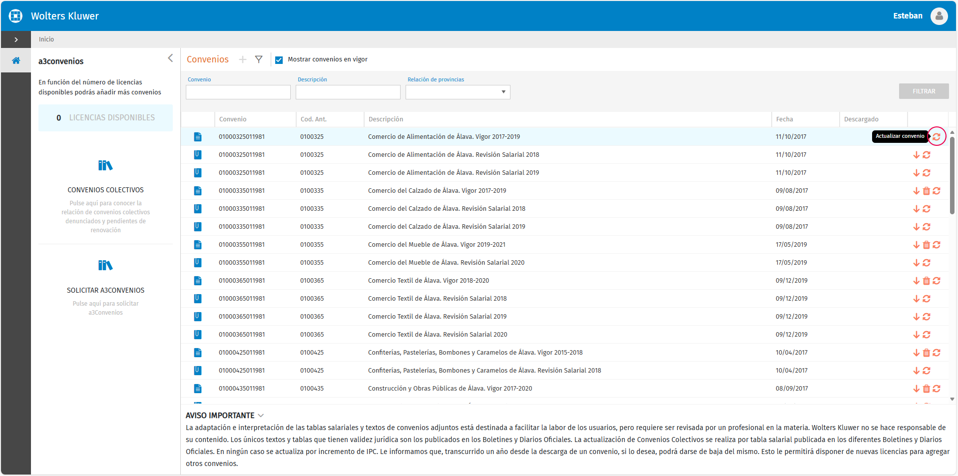Open the Esteban user profile avatar

coord(939,16)
